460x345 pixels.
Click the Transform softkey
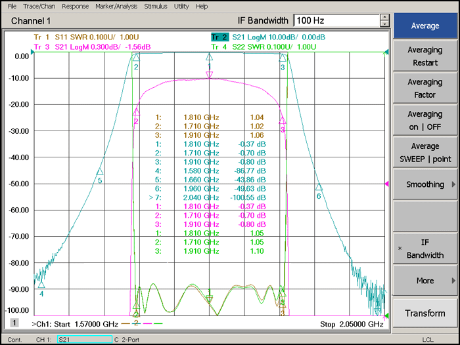point(425,313)
